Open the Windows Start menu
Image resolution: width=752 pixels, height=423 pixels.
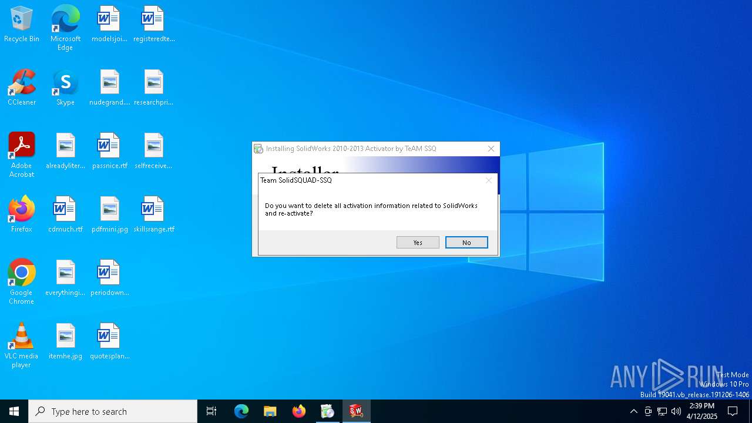pos(14,411)
